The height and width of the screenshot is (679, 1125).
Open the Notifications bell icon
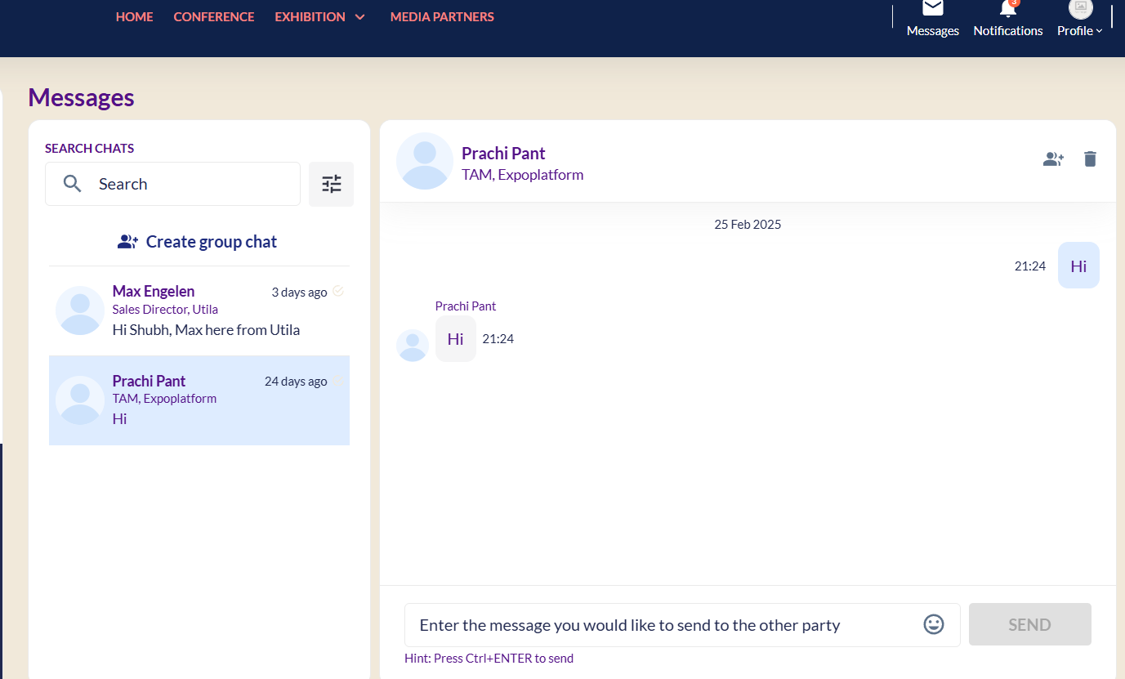(x=1008, y=10)
